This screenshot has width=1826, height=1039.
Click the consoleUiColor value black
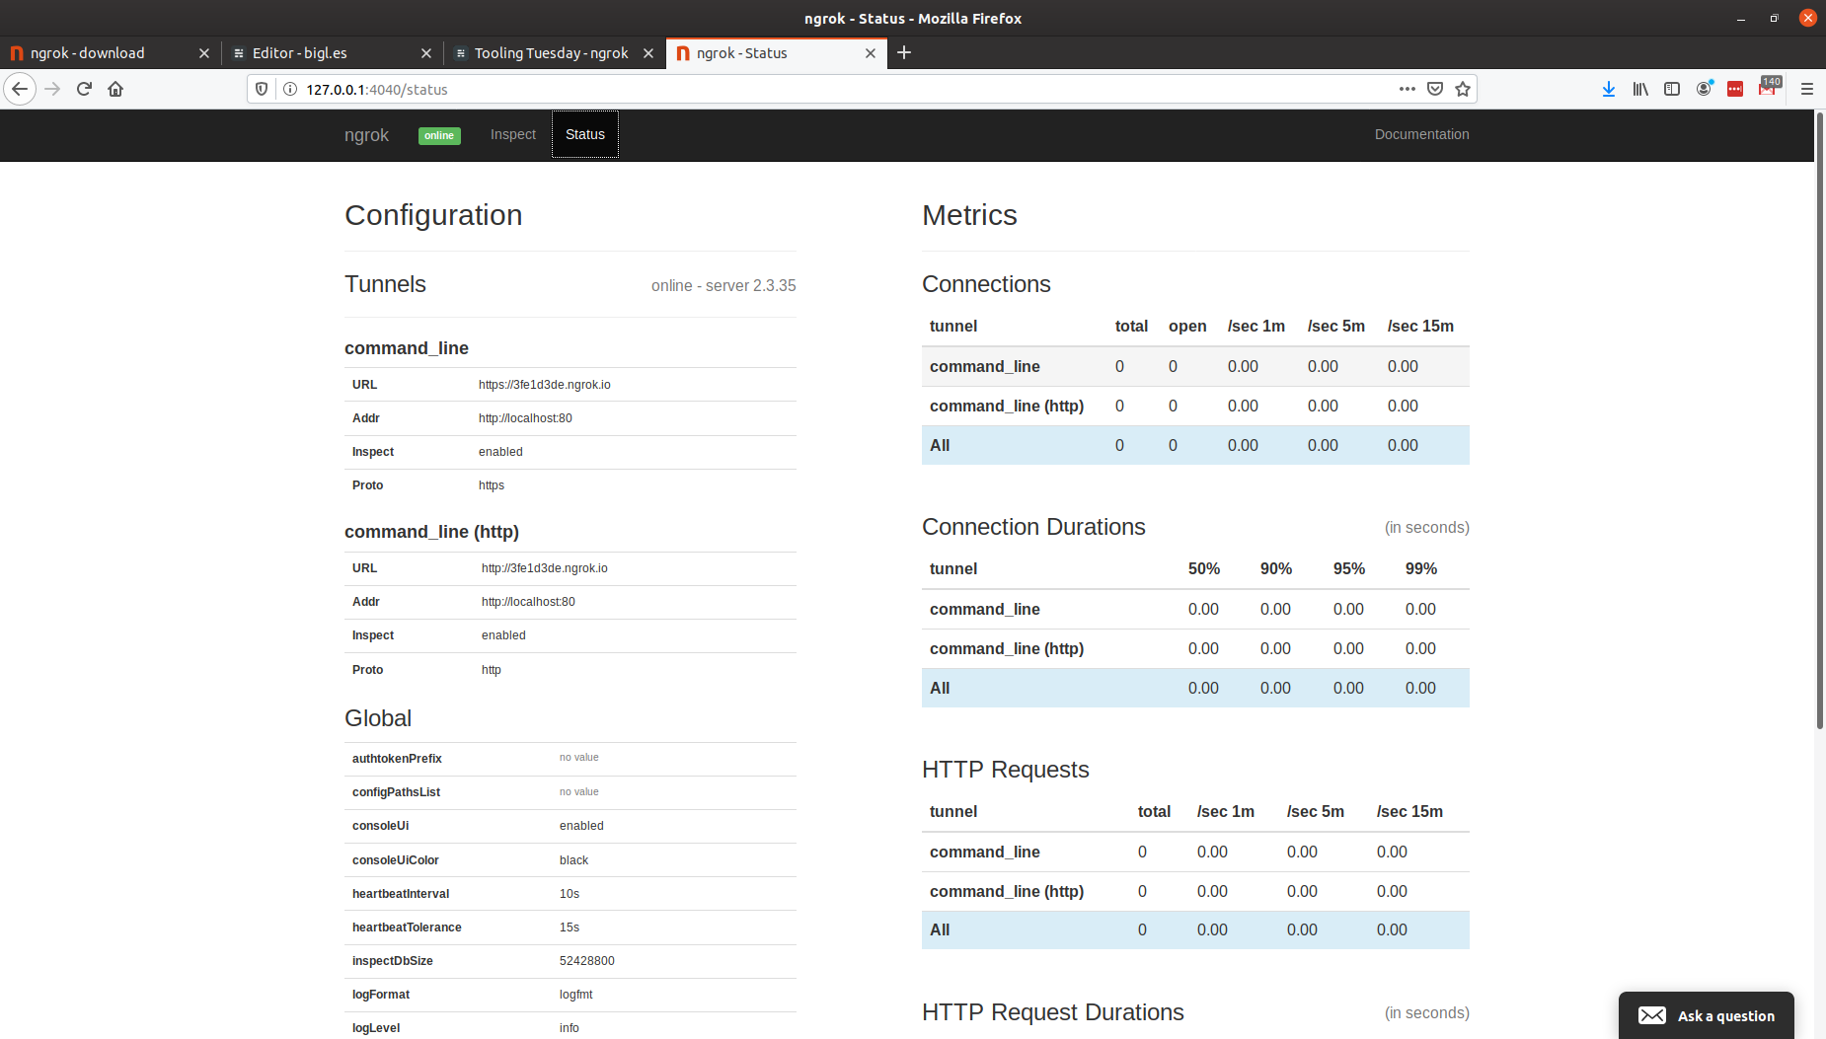(573, 860)
